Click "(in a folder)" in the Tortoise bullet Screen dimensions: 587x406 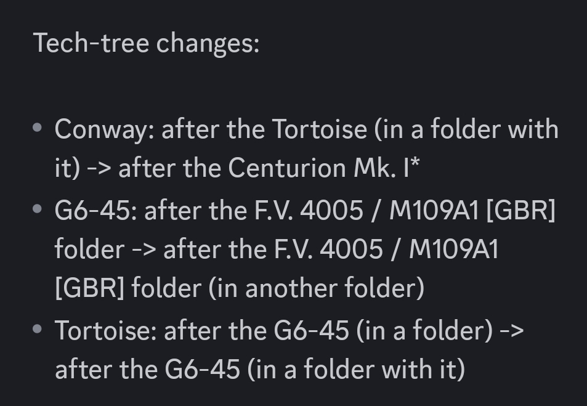coord(424,331)
